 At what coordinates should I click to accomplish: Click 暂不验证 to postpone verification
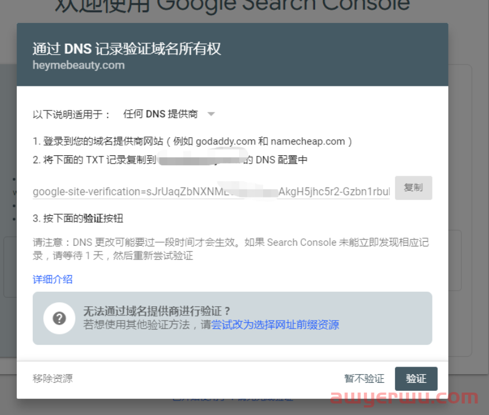pyautogui.click(x=364, y=378)
